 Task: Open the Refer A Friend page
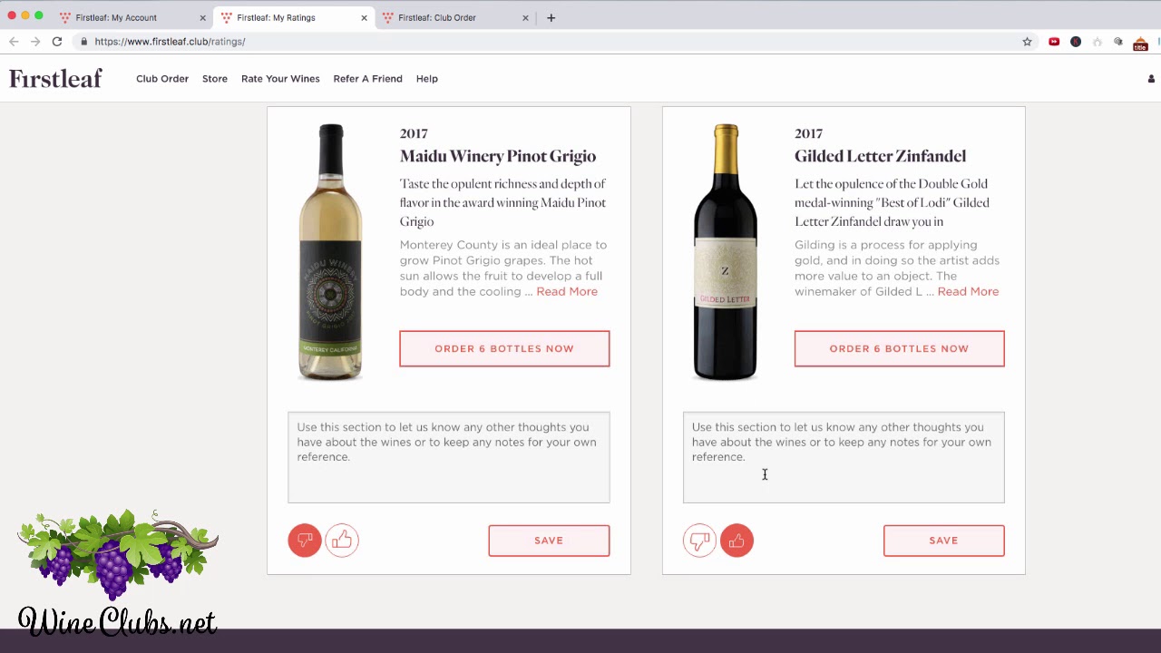tap(367, 79)
